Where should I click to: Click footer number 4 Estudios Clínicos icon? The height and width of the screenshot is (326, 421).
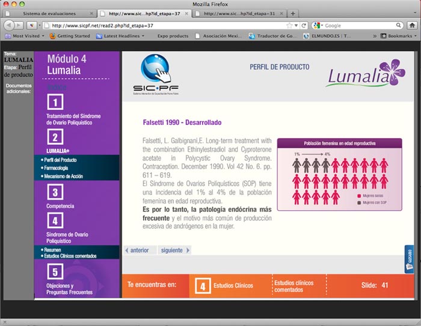pyautogui.click(x=203, y=286)
